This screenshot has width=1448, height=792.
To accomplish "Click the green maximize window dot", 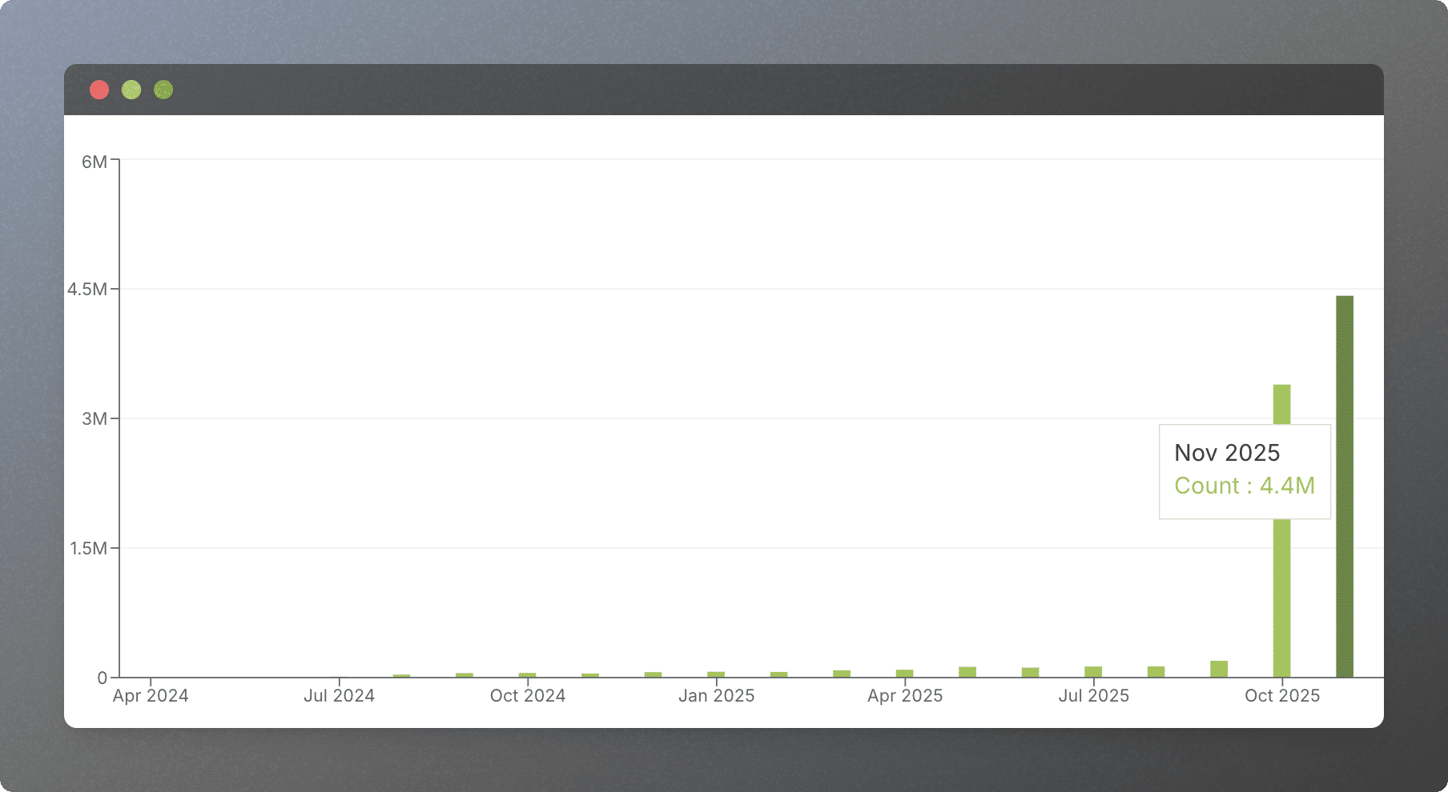I will (163, 90).
